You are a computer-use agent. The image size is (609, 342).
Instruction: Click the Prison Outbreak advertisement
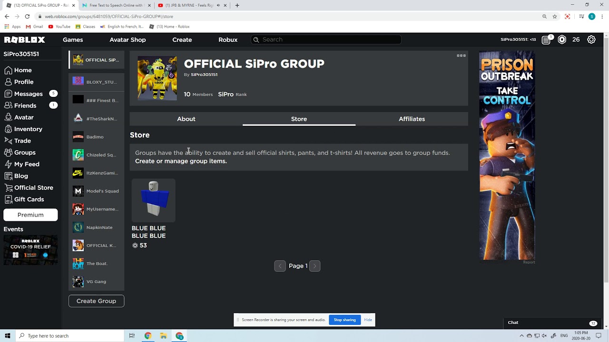(x=507, y=155)
